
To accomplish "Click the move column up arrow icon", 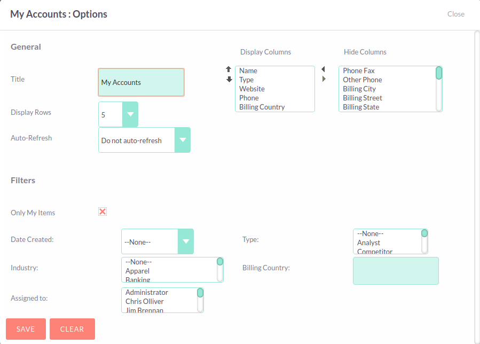I will (x=229, y=69).
